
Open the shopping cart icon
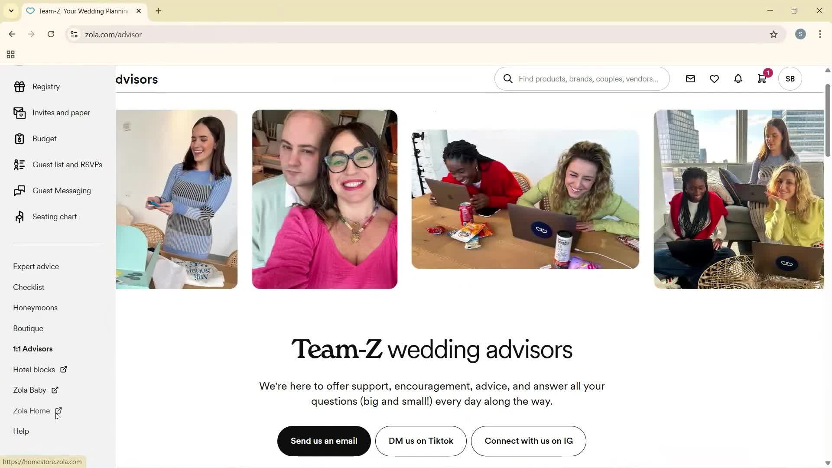pyautogui.click(x=762, y=79)
